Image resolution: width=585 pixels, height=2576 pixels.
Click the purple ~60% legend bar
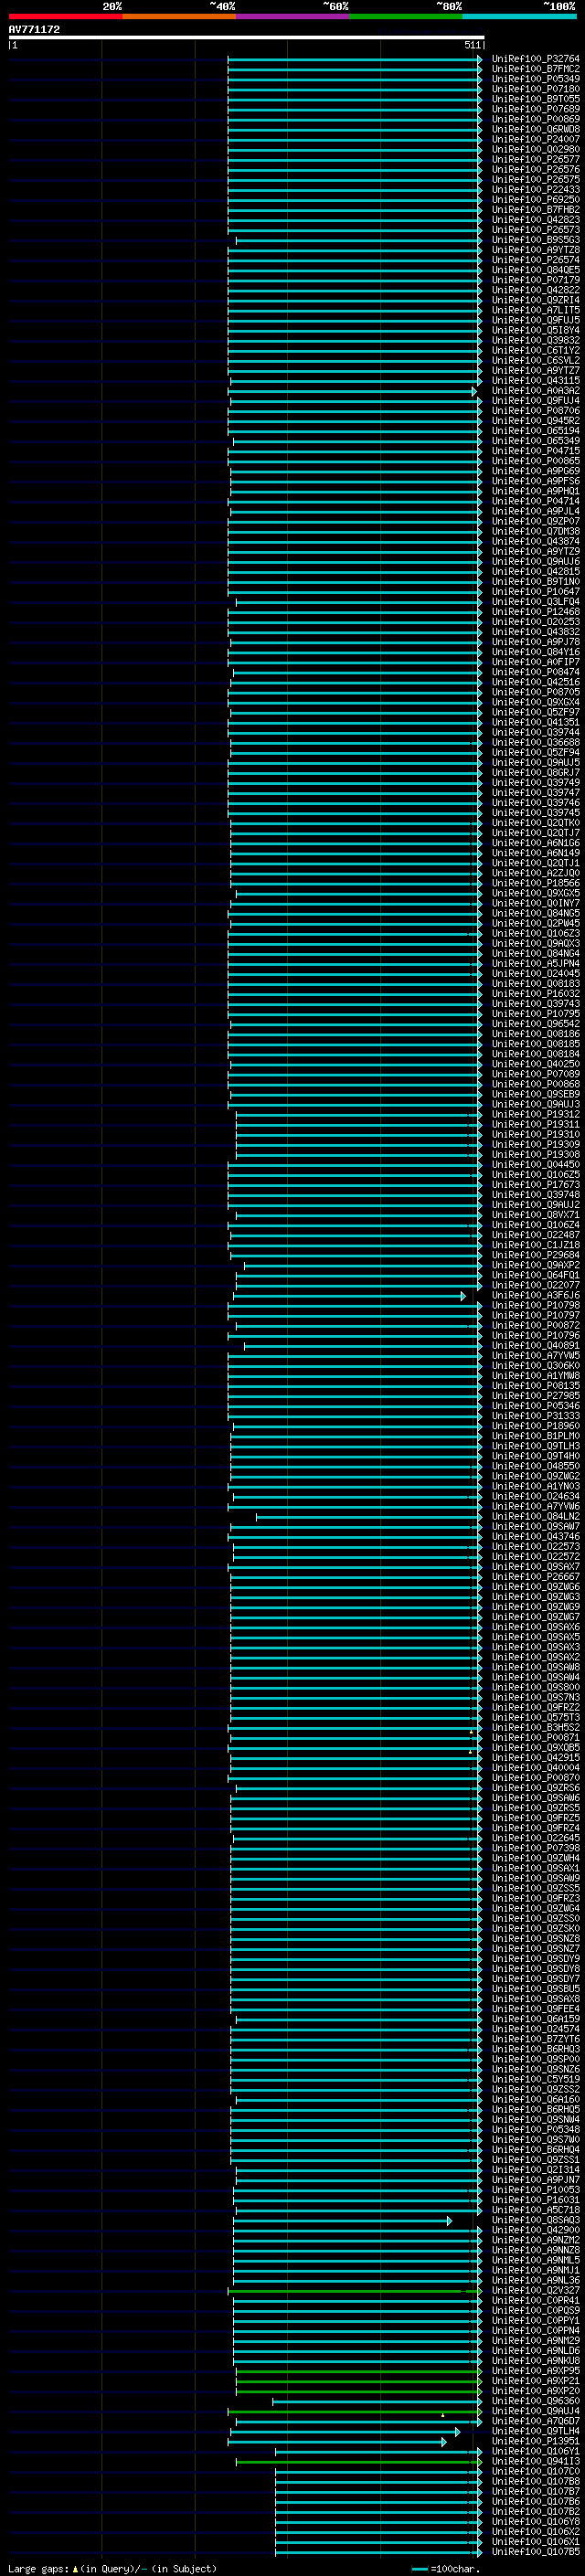293,16
